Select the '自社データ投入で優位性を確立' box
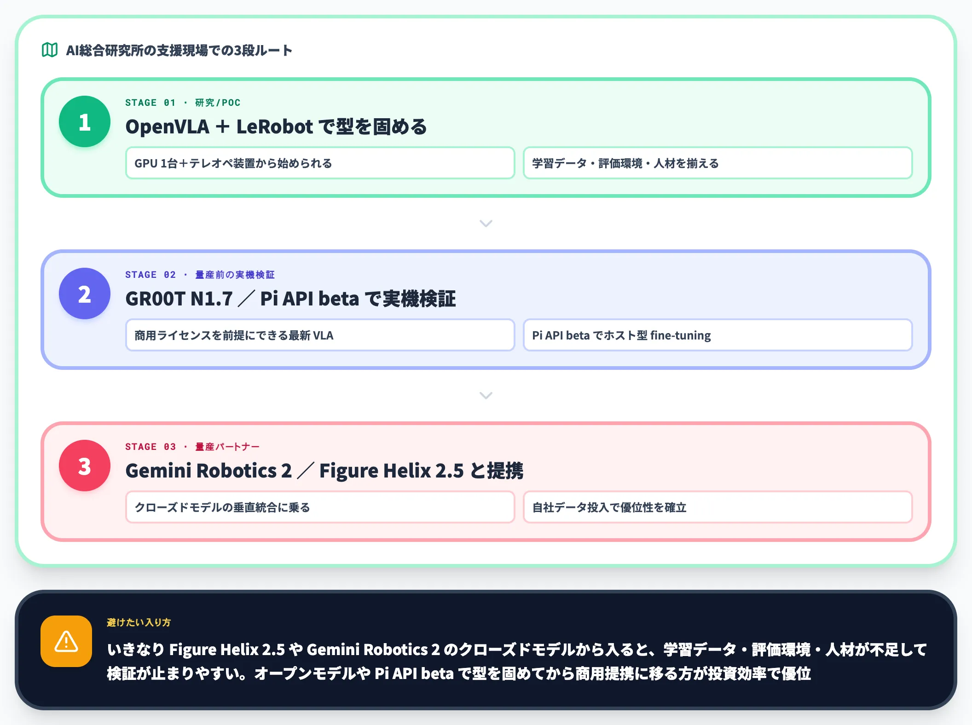Screen dimensions: 972x725 (717, 507)
